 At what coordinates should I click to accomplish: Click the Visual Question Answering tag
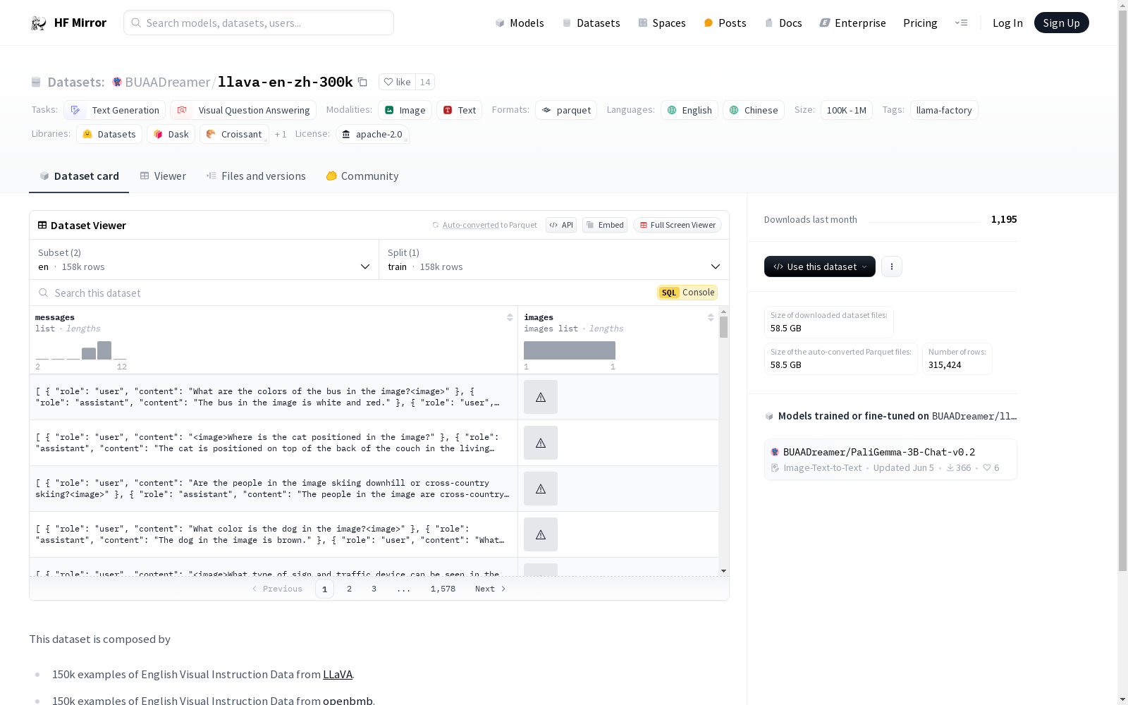[243, 110]
